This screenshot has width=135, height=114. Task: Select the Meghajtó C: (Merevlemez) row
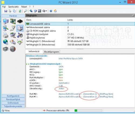(80, 41)
